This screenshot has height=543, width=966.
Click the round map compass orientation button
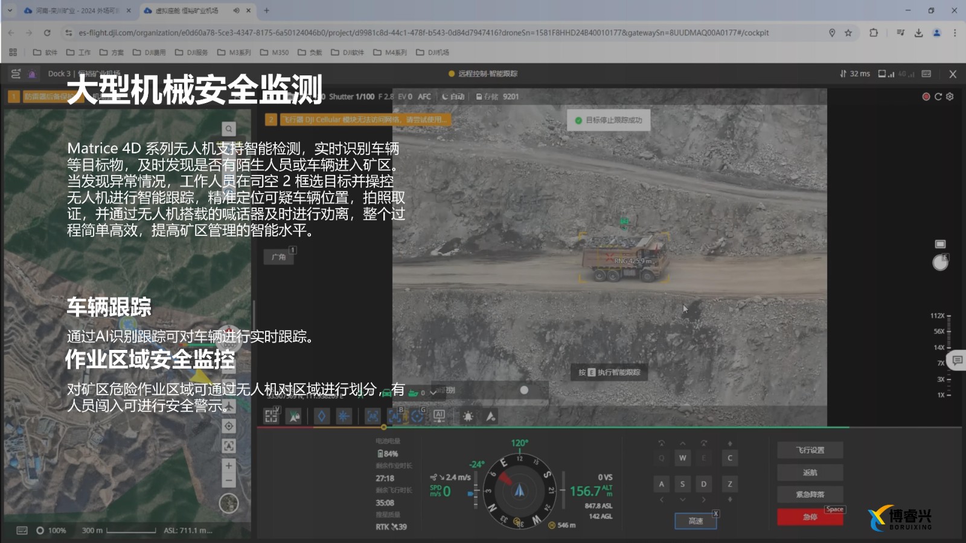click(229, 503)
